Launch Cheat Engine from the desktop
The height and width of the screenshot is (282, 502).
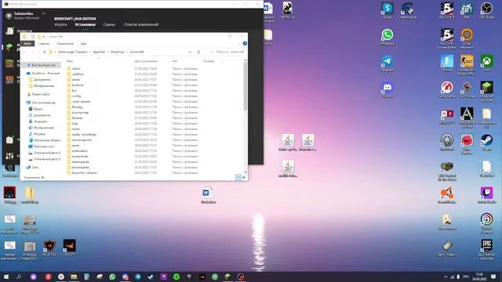coord(407,10)
